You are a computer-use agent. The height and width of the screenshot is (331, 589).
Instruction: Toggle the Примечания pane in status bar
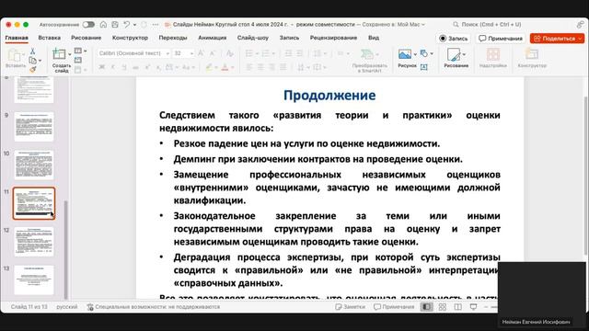[x=394, y=307]
